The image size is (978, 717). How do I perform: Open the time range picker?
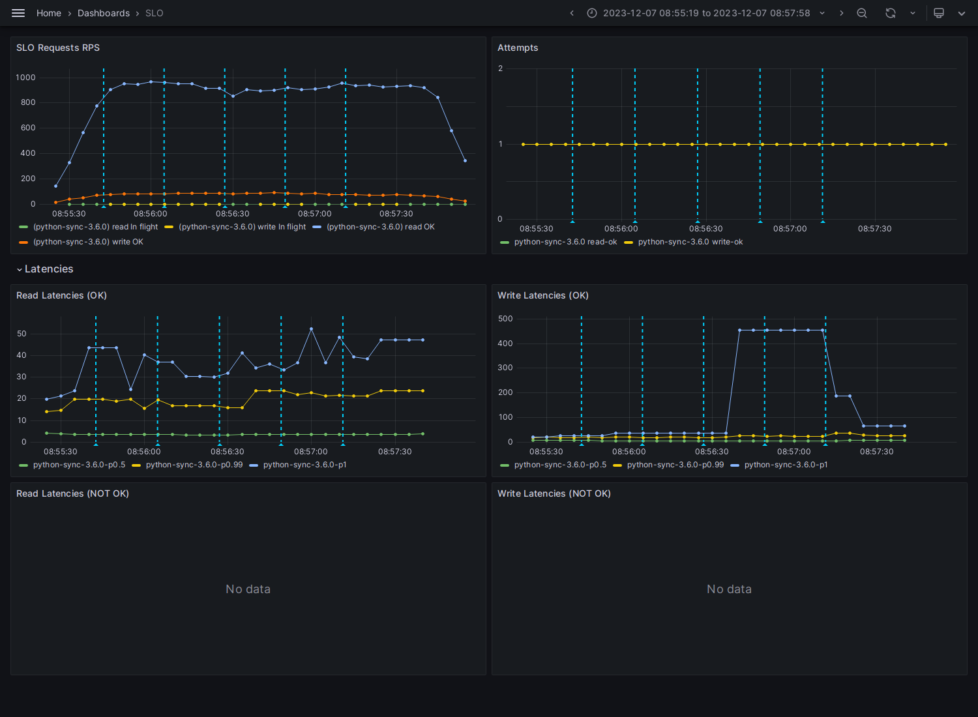[x=707, y=13]
